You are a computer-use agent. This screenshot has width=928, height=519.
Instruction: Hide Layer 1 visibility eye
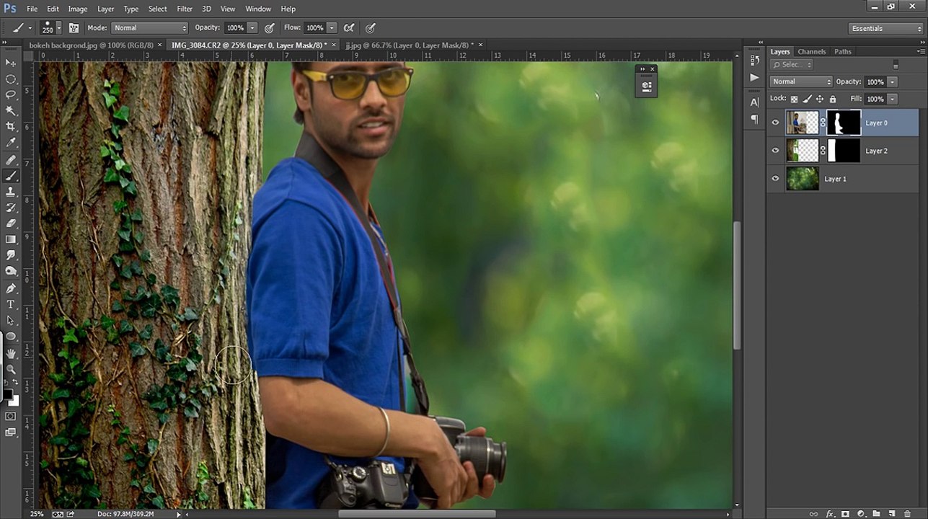(776, 179)
